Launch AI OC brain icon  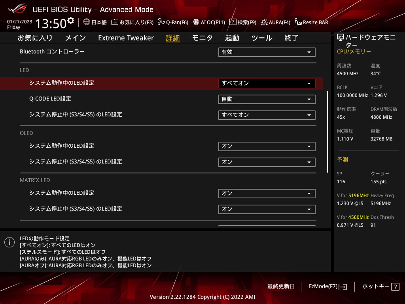pyautogui.click(x=196, y=22)
